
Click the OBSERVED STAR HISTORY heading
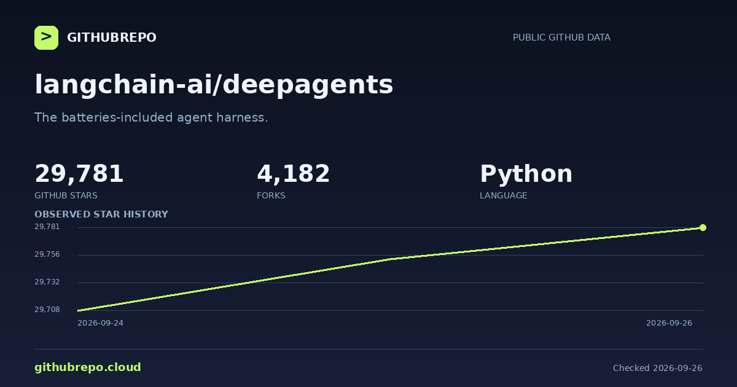point(101,214)
